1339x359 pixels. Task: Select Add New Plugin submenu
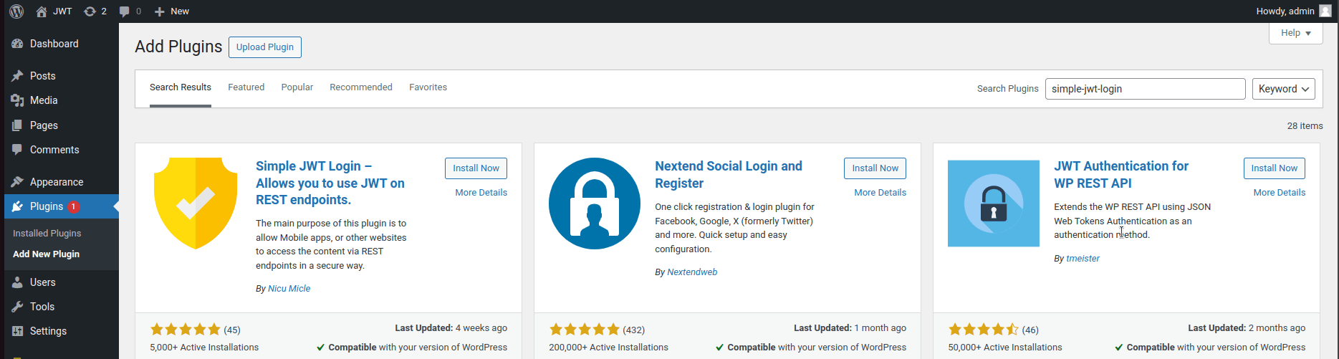47,254
